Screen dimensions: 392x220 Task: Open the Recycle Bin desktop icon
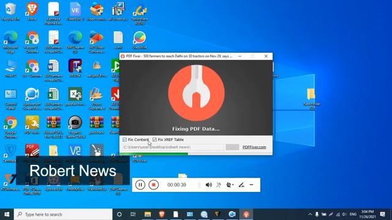tap(10, 11)
